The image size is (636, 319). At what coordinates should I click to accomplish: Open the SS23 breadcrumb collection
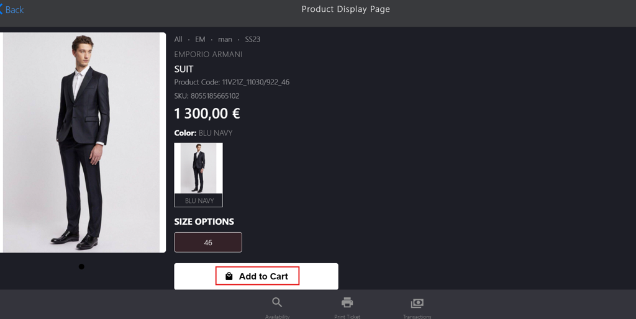coord(253,39)
